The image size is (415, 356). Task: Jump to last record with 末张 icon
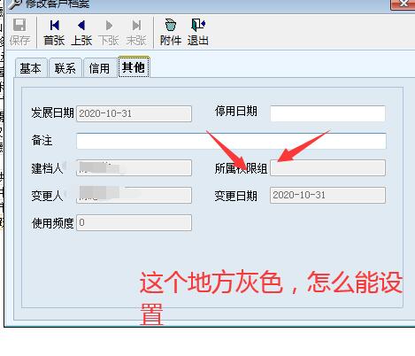point(136,26)
